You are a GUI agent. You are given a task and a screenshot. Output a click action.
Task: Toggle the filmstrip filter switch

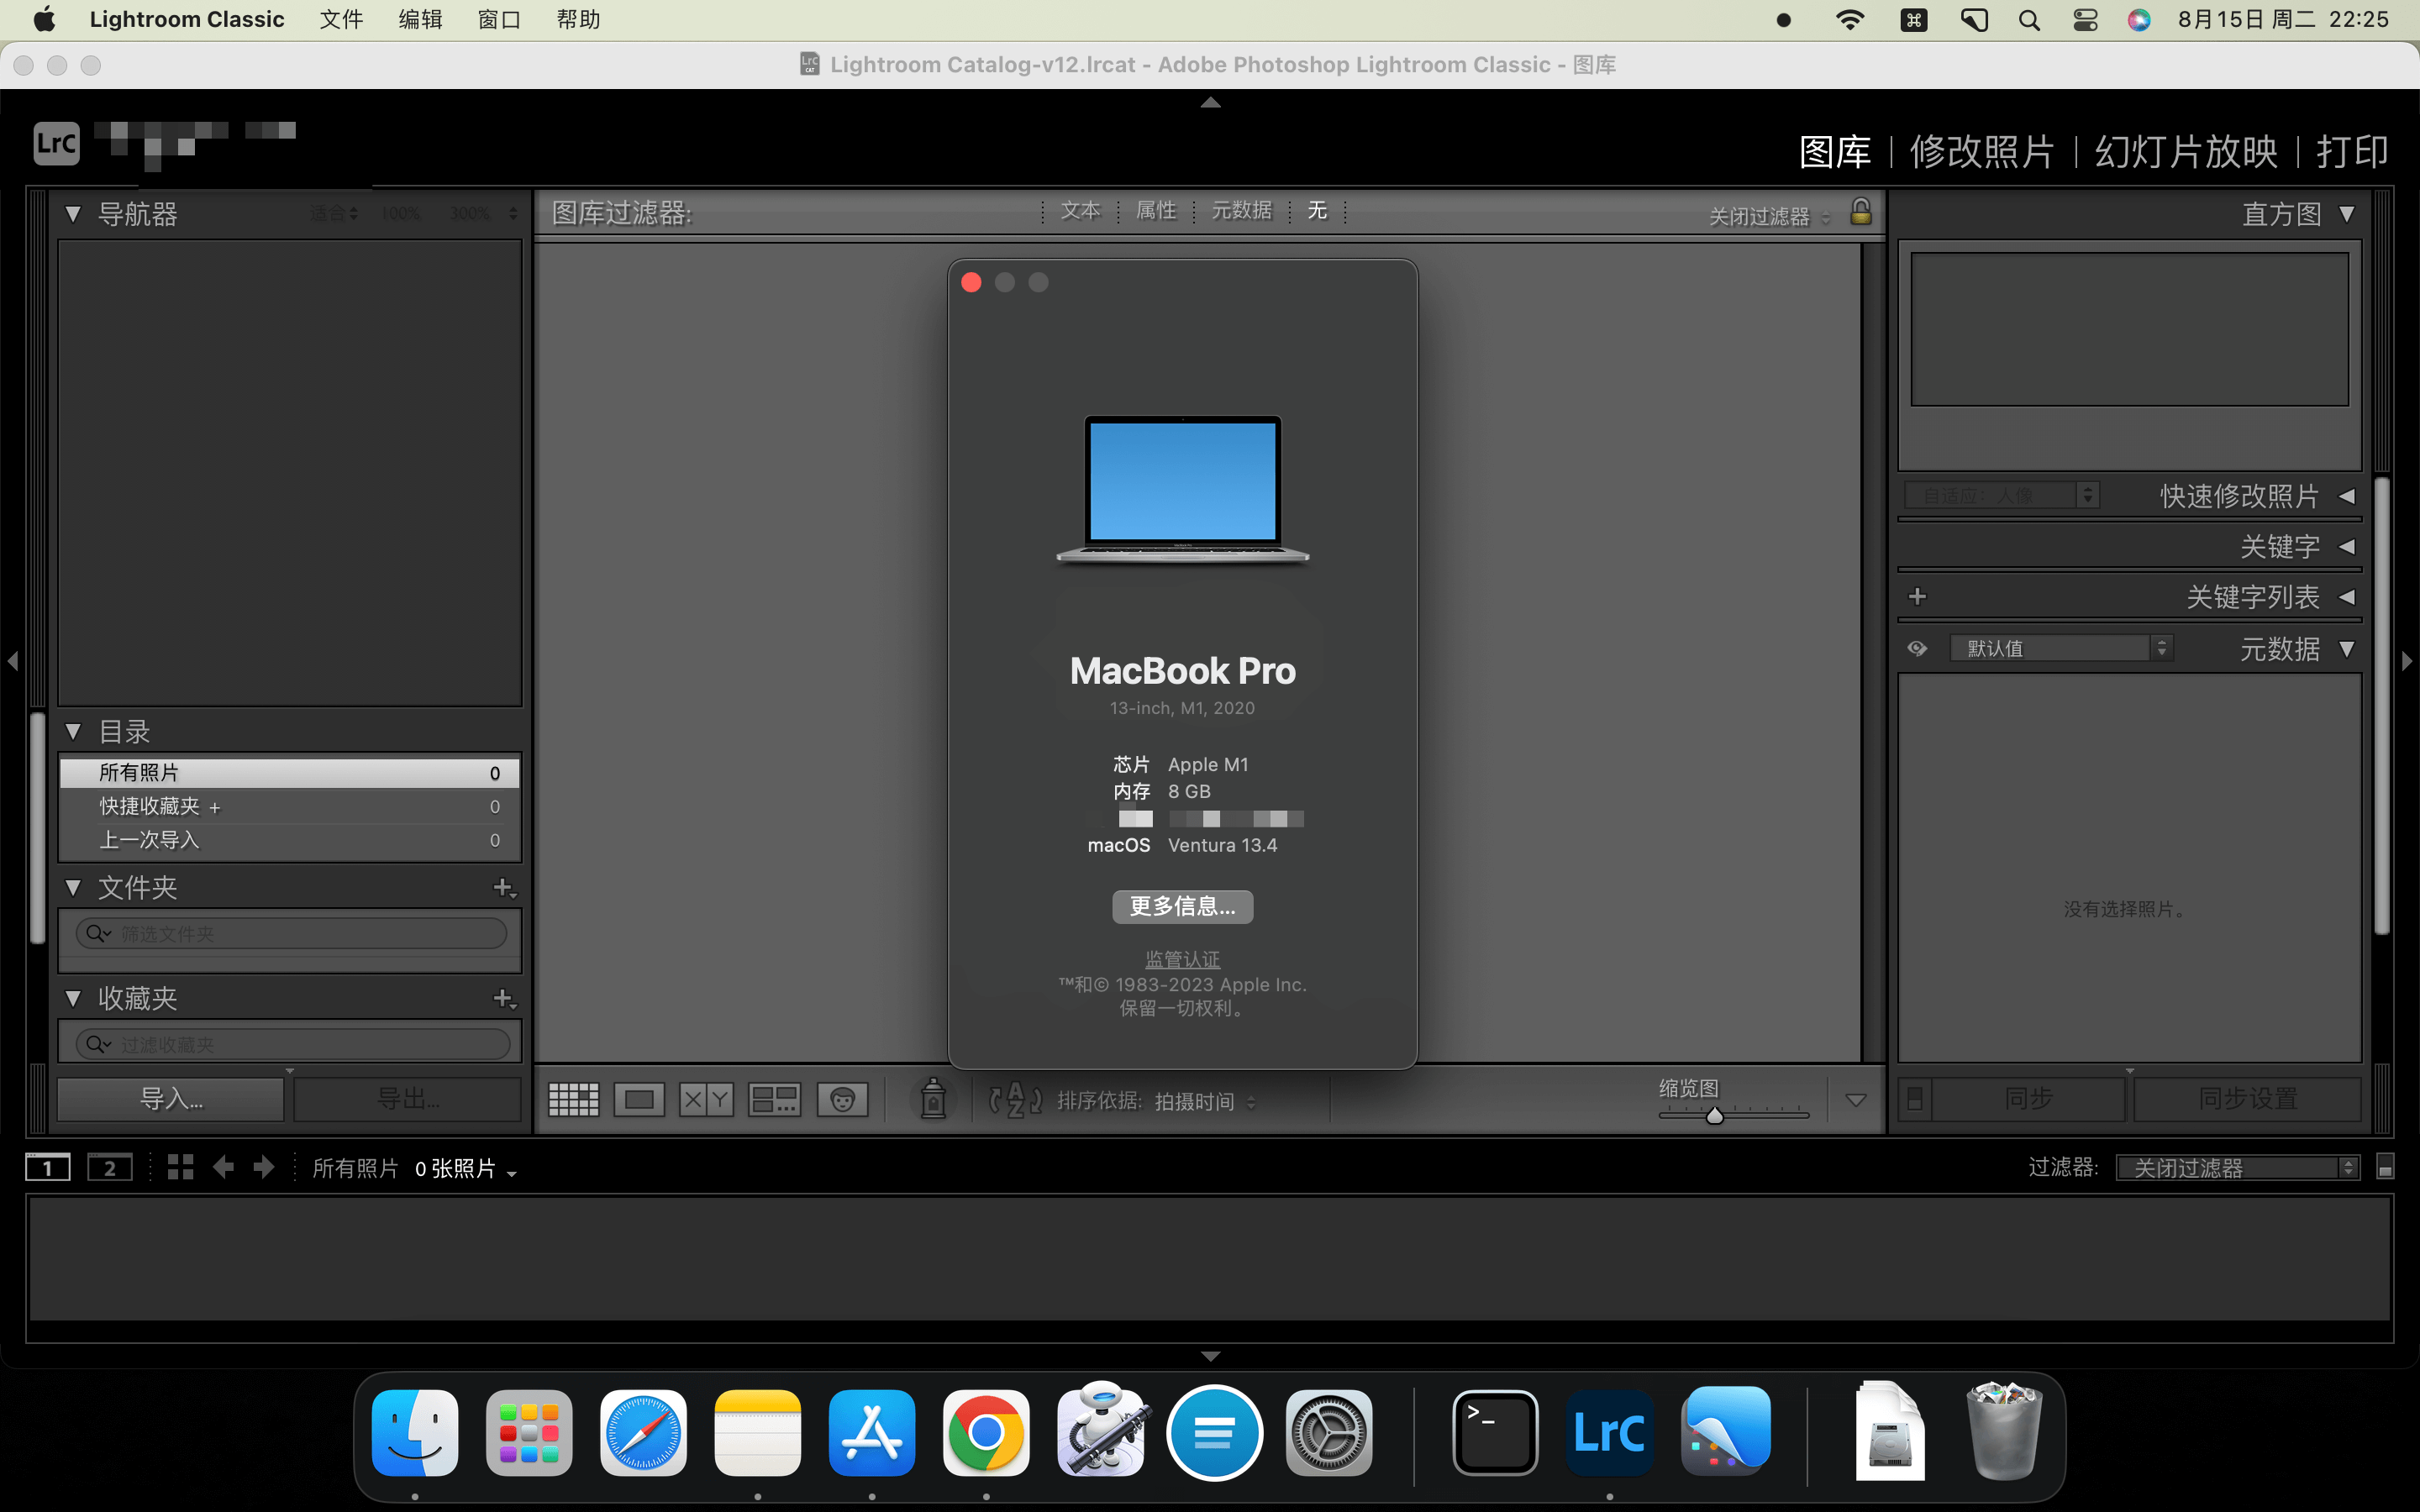coord(2385,1167)
